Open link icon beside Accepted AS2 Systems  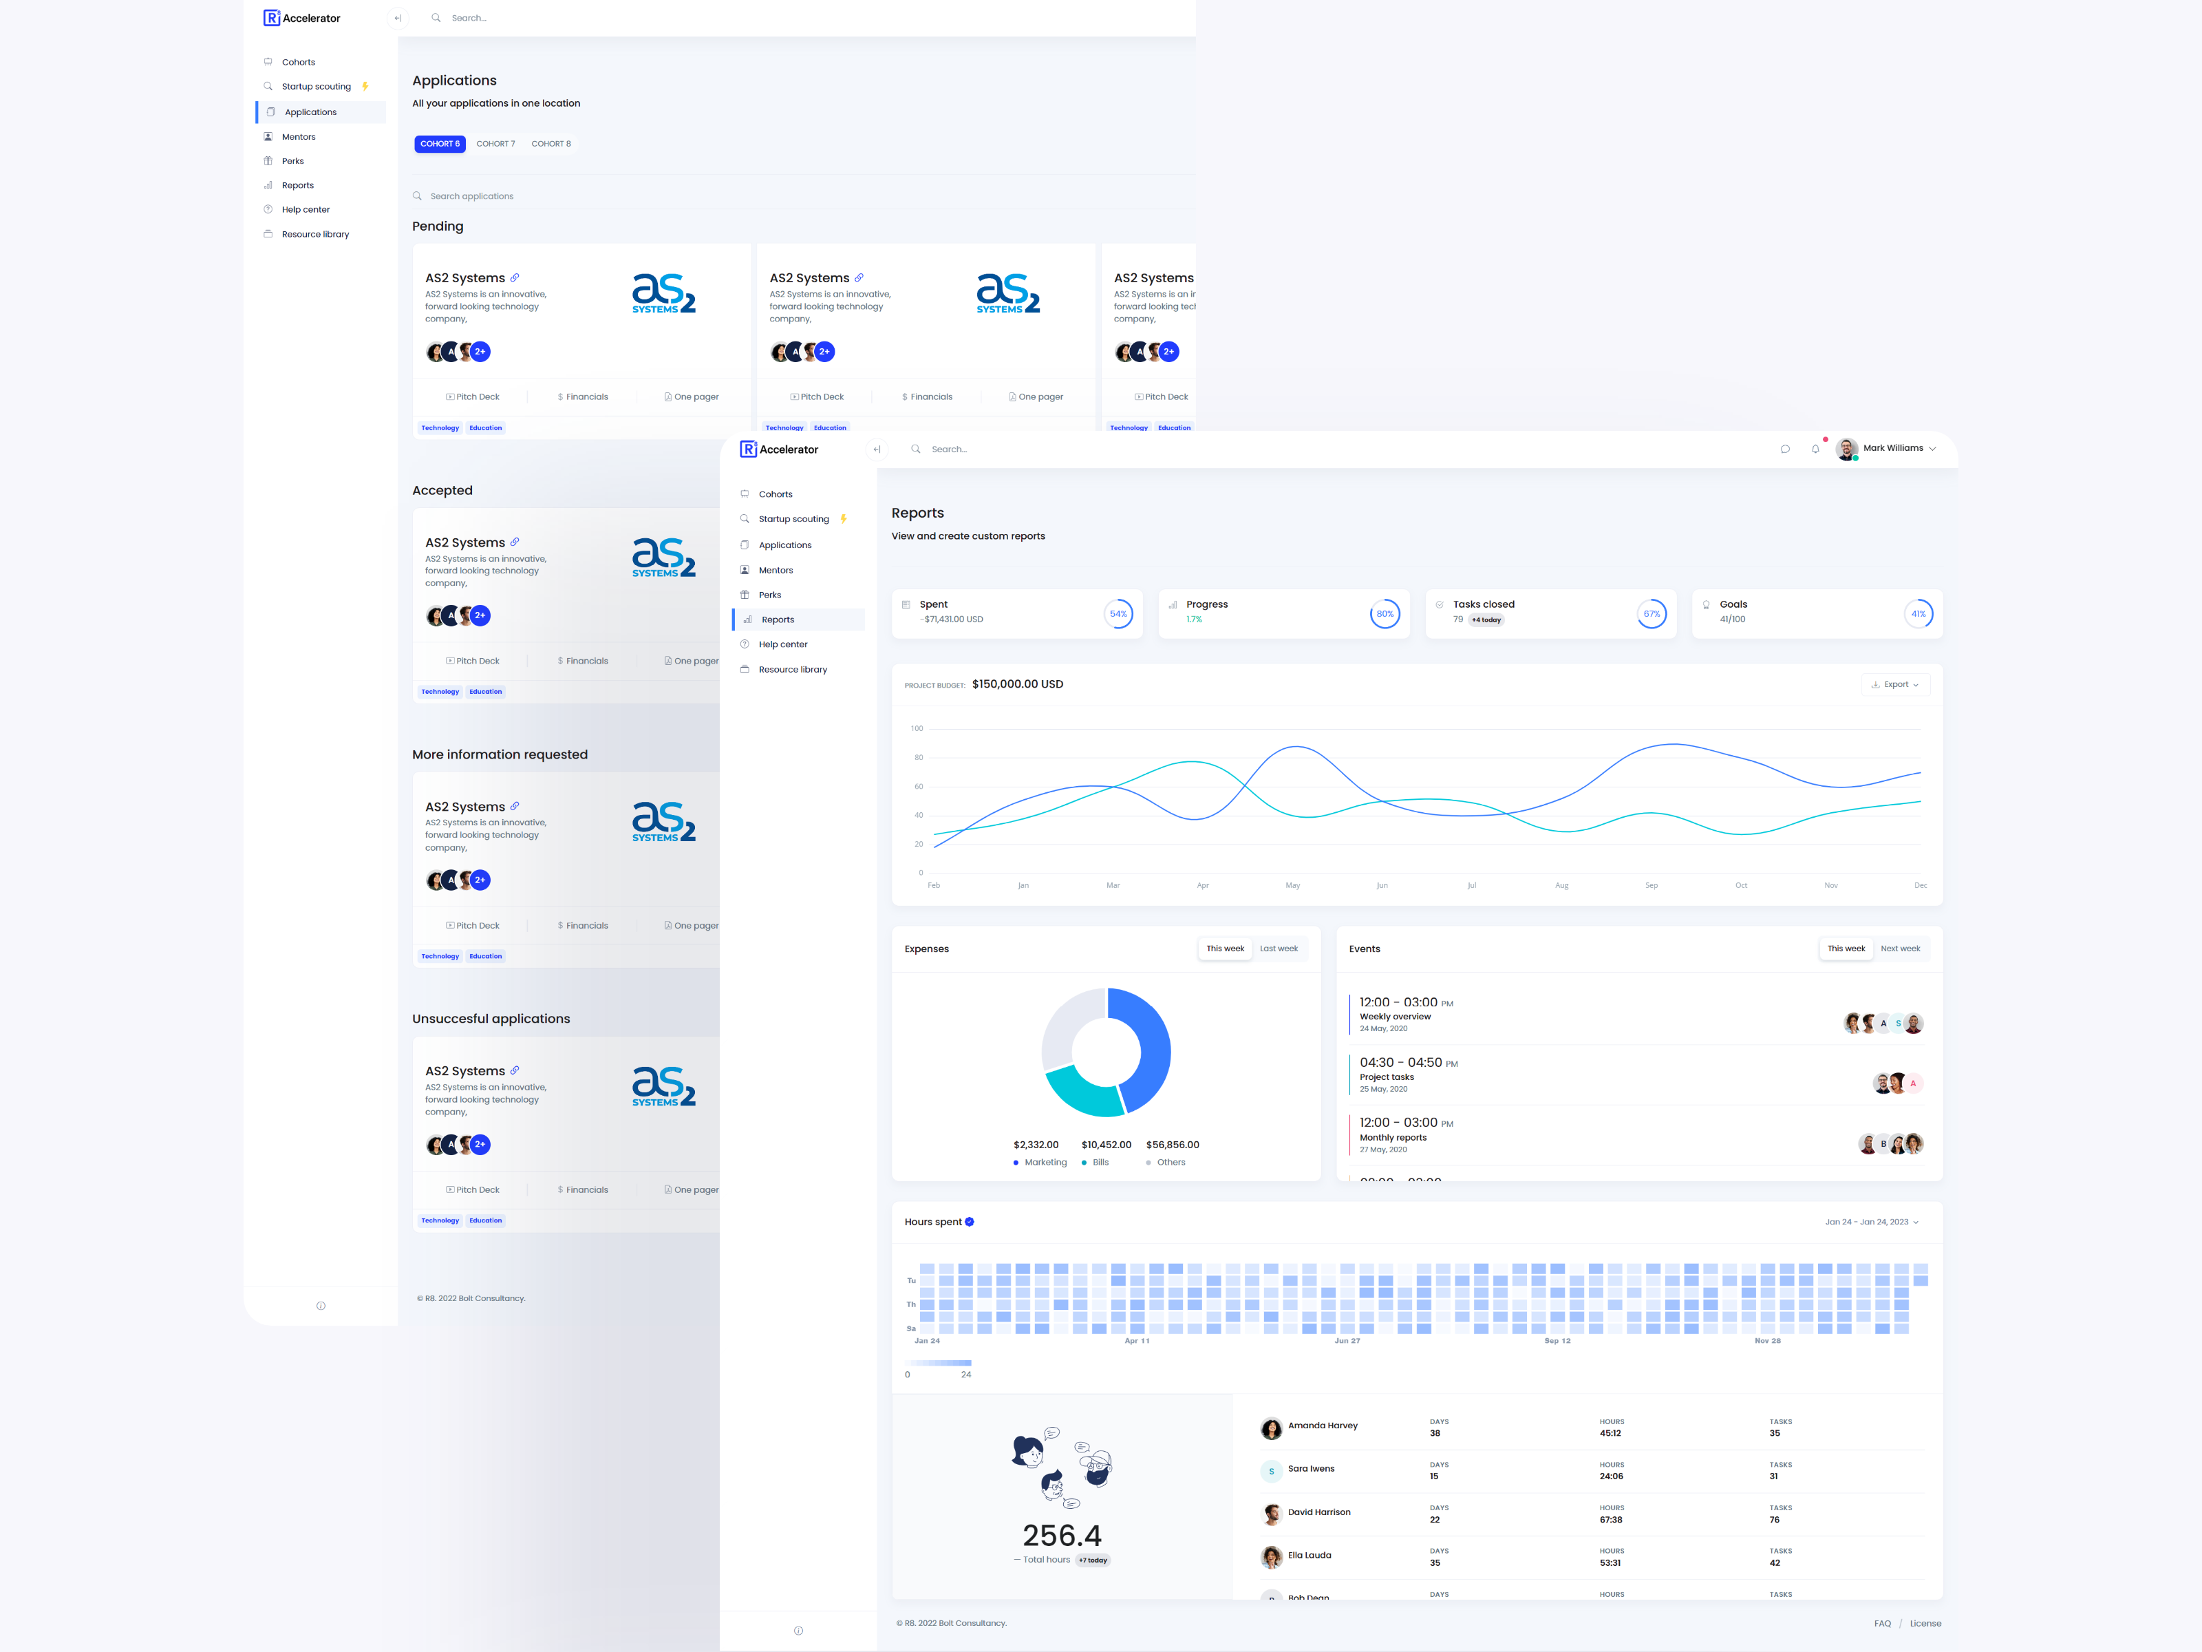coord(515,542)
